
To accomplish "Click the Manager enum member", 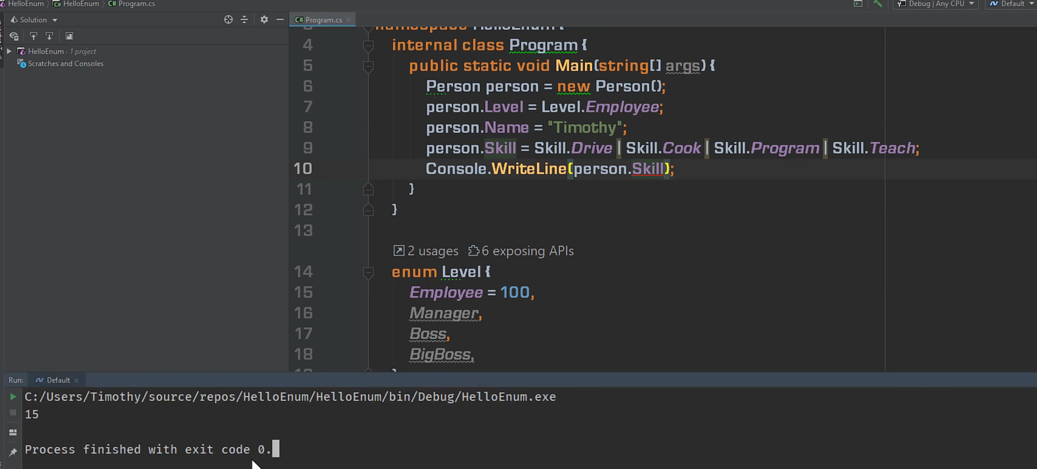I will pyautogui.click(x=444, y=313).
